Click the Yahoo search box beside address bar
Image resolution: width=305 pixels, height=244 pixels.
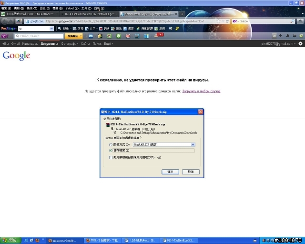(264, 21)
